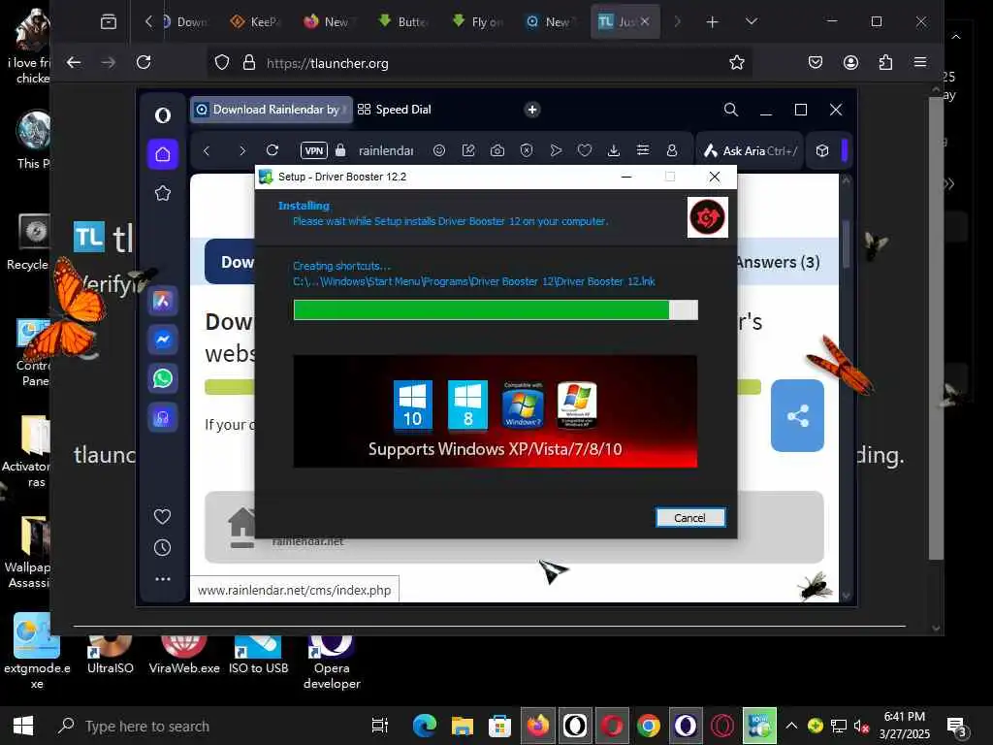Image resolution: width=993 pixels, height=745 pixels.
Task: Open the Answers (3) tab on webpage
Action: pyautogui.click(x=778, y=262)
